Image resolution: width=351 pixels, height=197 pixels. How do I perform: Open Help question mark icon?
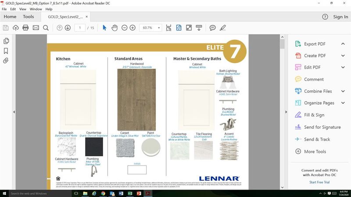tap(325, 17)
